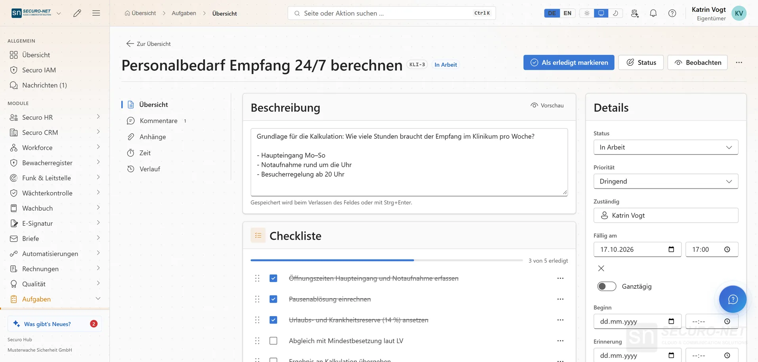758x362 pixels.
Task: Open workspace switcher chevron next to logo
Action: 59,13
